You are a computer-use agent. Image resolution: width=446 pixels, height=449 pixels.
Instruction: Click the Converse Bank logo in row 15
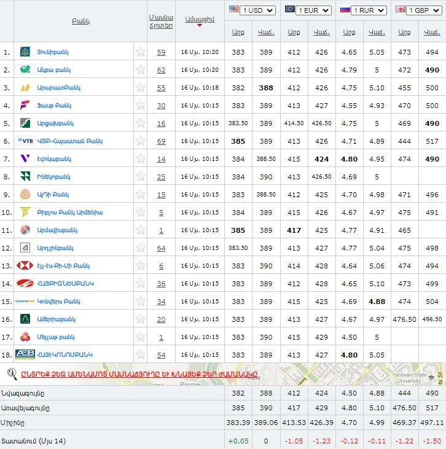click(25, 301)
